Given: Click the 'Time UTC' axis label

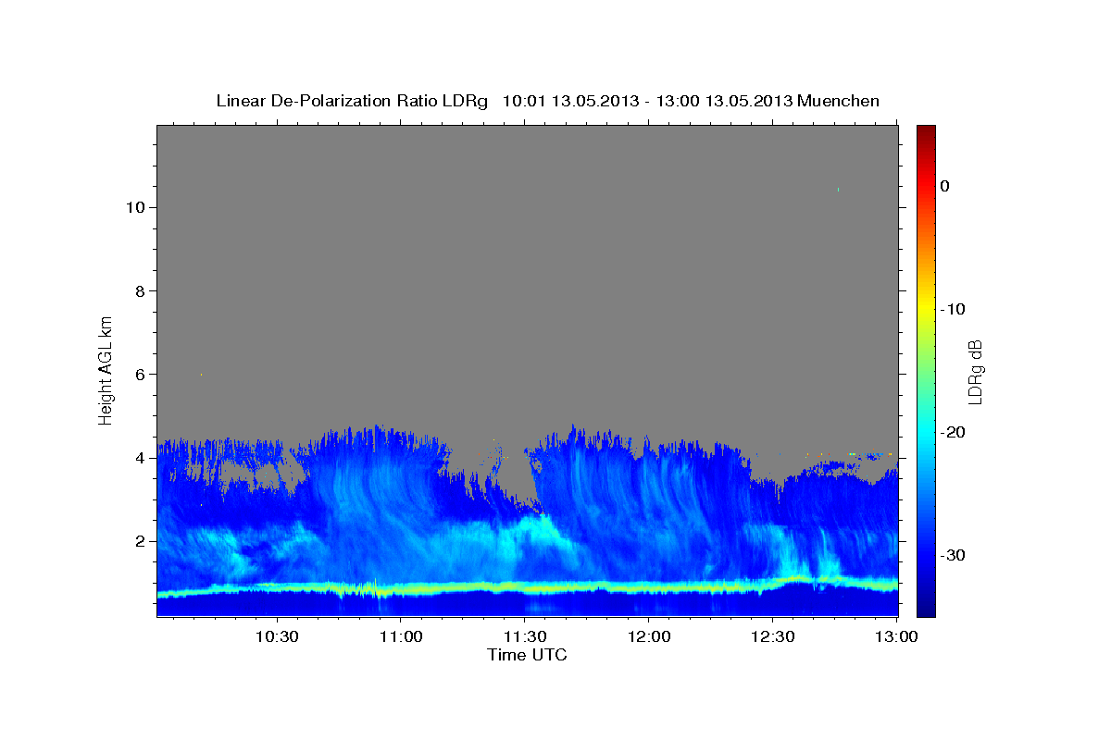Looking at the screenshot, I should pyautogui.click(x=527, y=655).
